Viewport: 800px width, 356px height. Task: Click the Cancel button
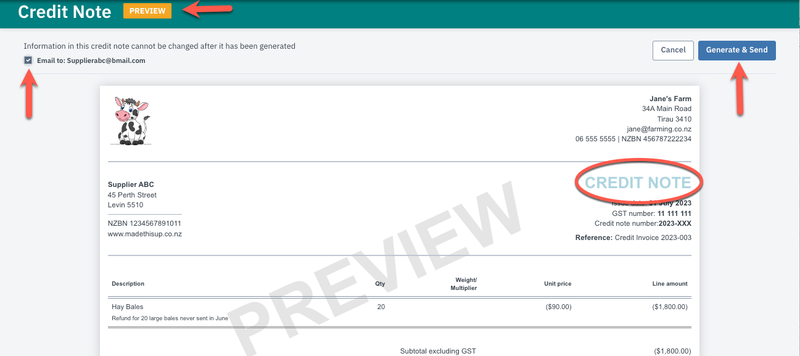click(x=673, y=50)
